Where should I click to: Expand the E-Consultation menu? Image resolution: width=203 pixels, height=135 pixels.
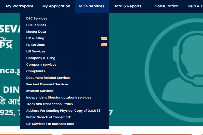pos(164,6)
